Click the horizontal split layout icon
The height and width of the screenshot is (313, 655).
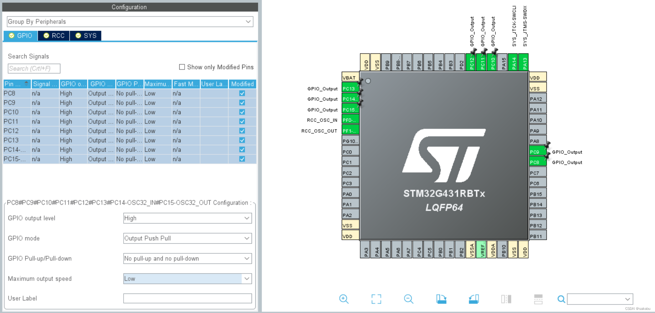[538, 299]
